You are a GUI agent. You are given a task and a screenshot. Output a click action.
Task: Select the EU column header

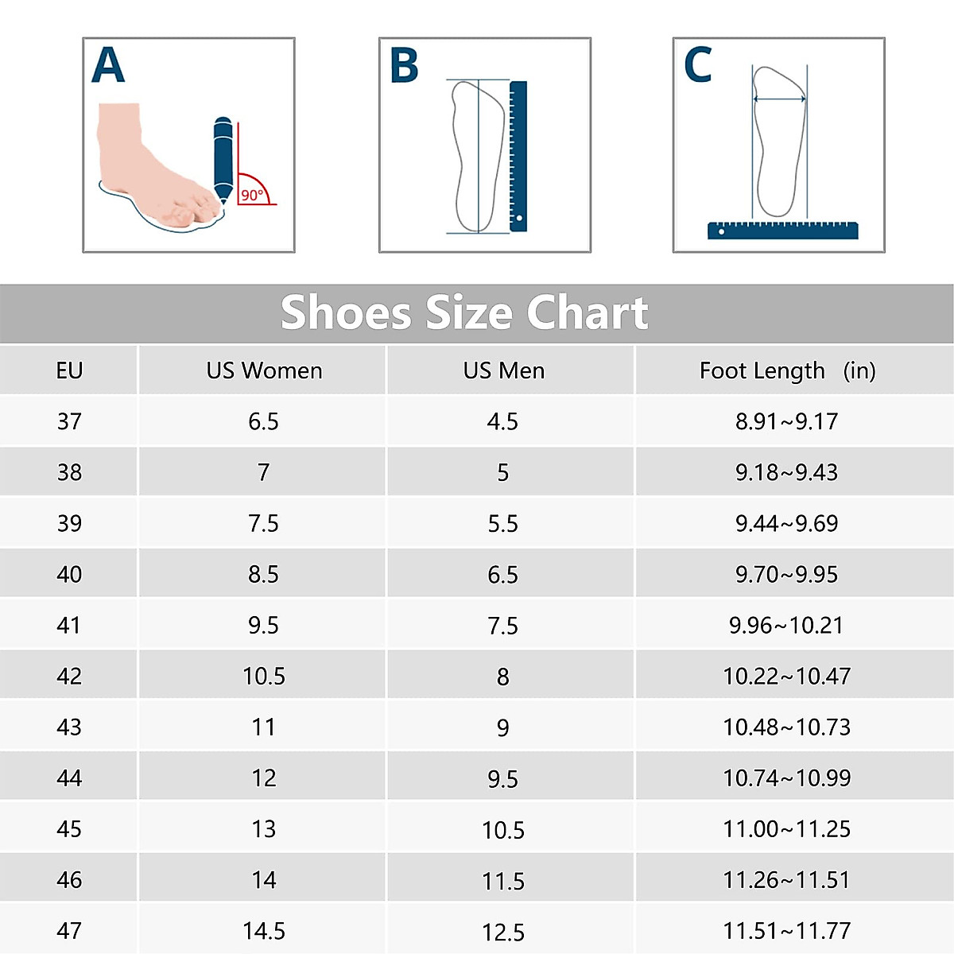pyautogui.click(x=69, y=370)
